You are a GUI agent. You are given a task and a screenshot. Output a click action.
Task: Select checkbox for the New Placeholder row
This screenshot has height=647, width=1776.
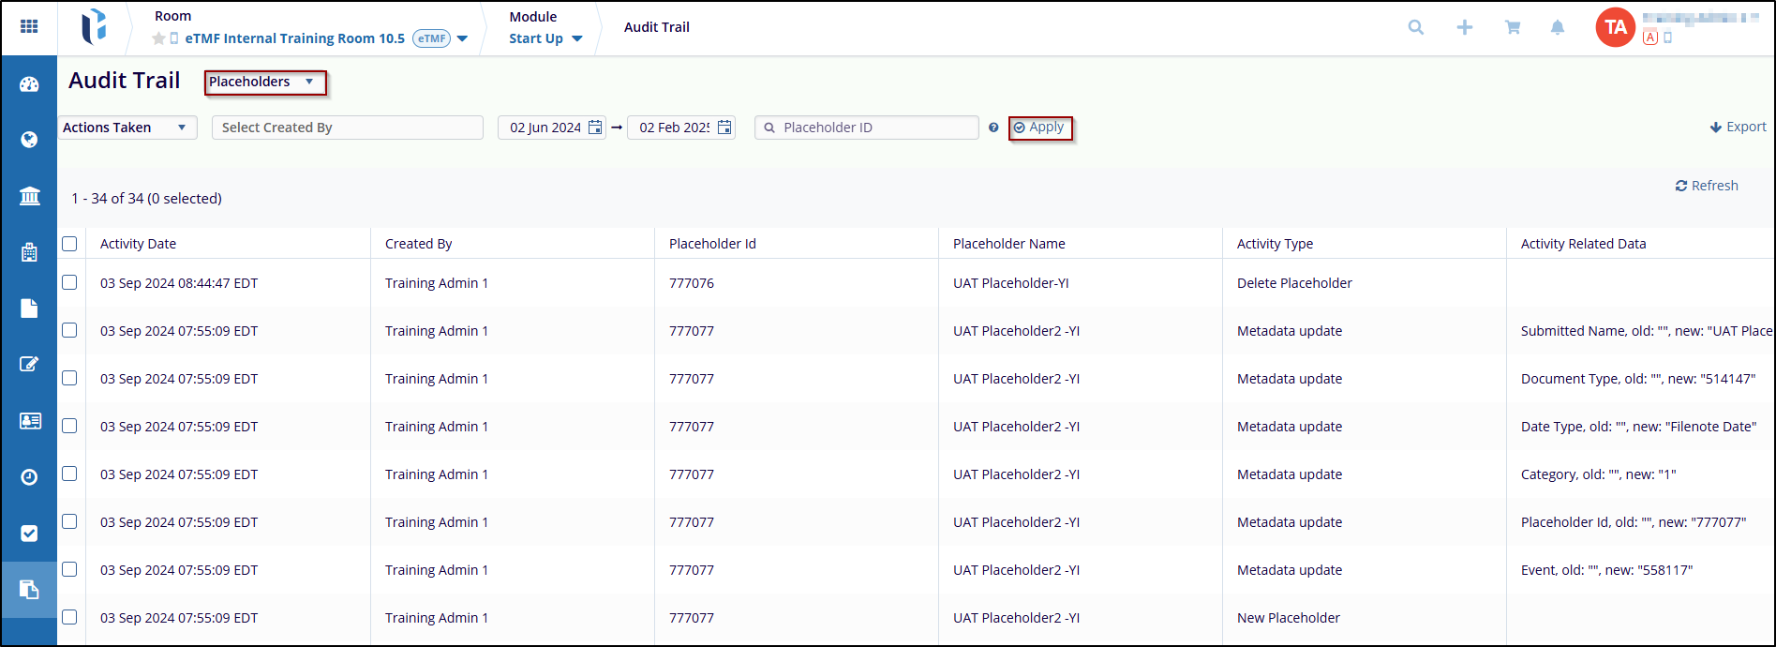69,617
